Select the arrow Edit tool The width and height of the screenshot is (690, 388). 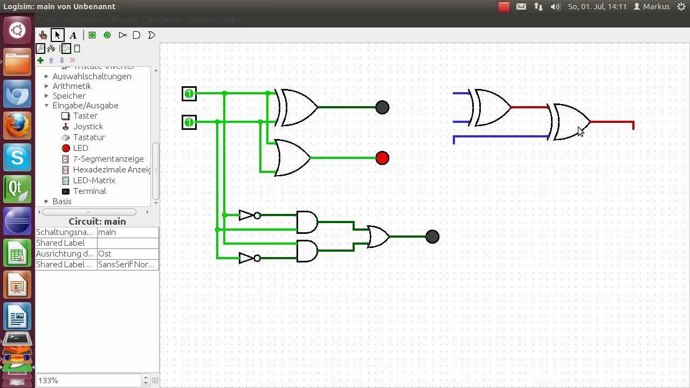tap(57, 35)
